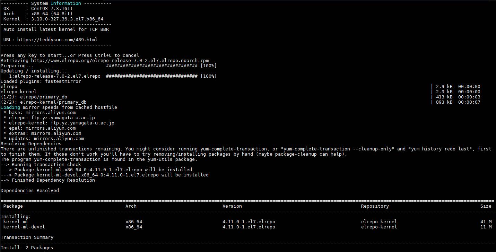
Task: Click the 'Resolving Dependencies' line
Action: 31,144
